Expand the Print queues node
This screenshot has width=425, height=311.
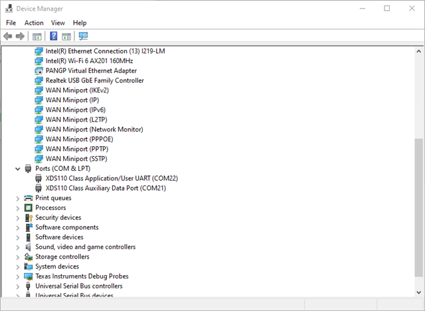tap(18, 199)
